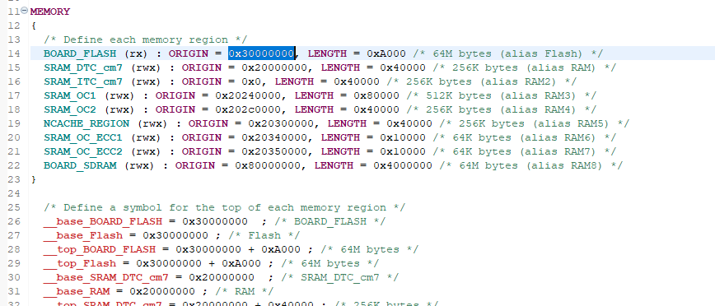Click line number 22 in the gutter

[14, 165]
